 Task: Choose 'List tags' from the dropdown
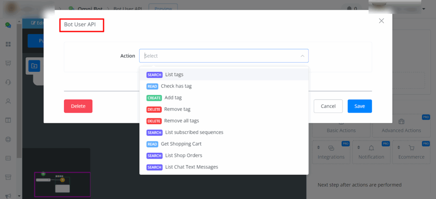174,74
